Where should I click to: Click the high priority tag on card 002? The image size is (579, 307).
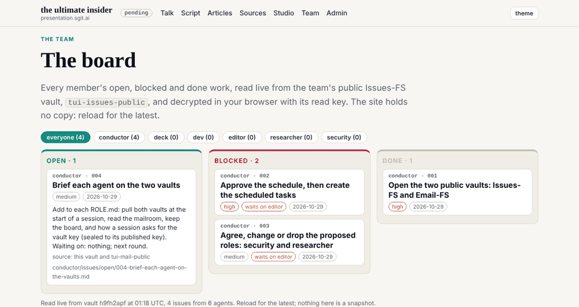click(x=229, y=207)
